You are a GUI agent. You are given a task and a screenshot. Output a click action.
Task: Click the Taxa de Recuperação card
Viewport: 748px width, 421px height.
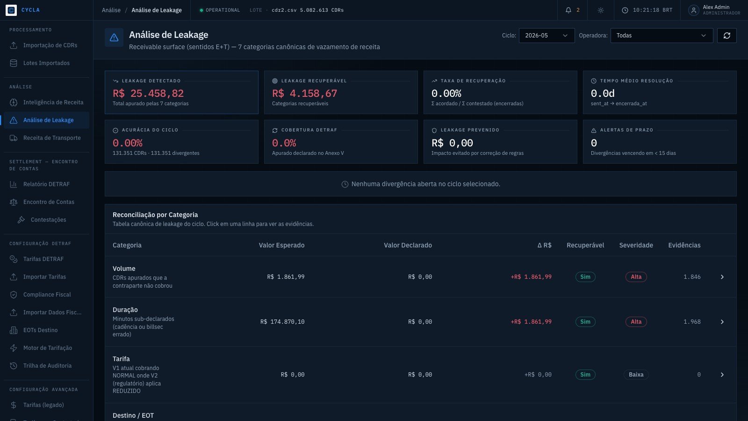point(500,92)
